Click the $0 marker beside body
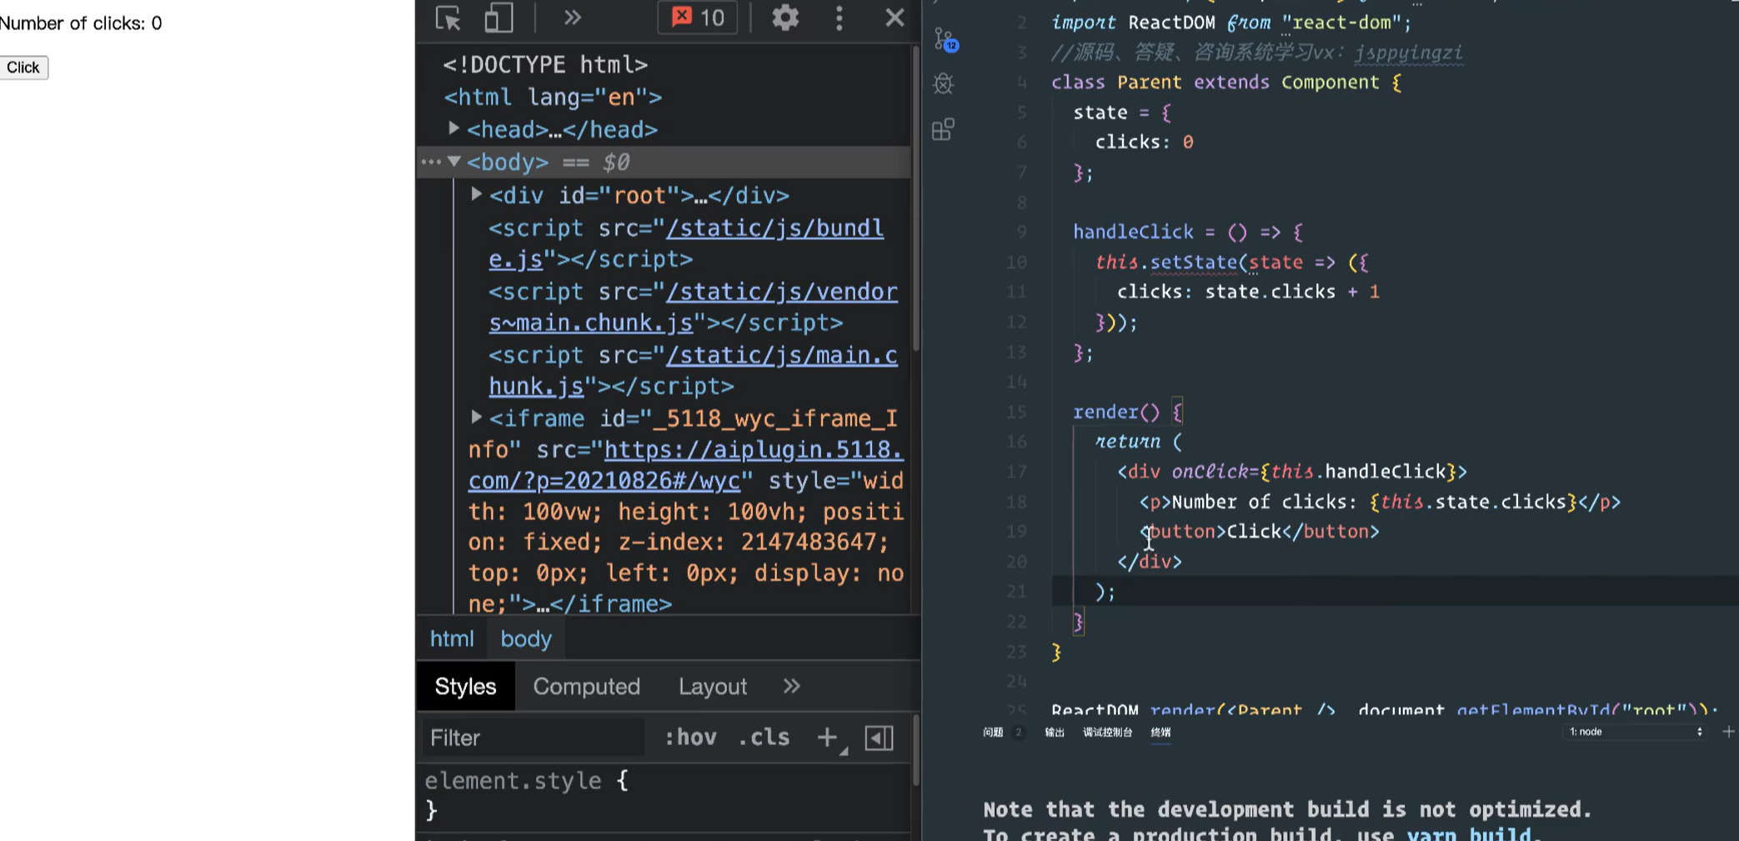The image size is (1739, 841). click(616, 162)
